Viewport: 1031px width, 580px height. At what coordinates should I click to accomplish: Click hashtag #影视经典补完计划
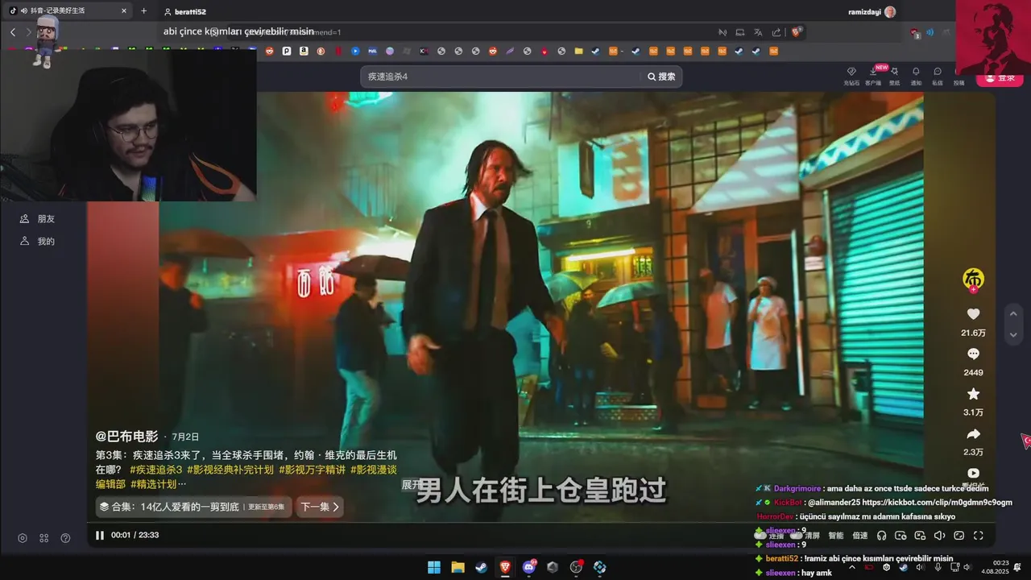tap(230, 470)
